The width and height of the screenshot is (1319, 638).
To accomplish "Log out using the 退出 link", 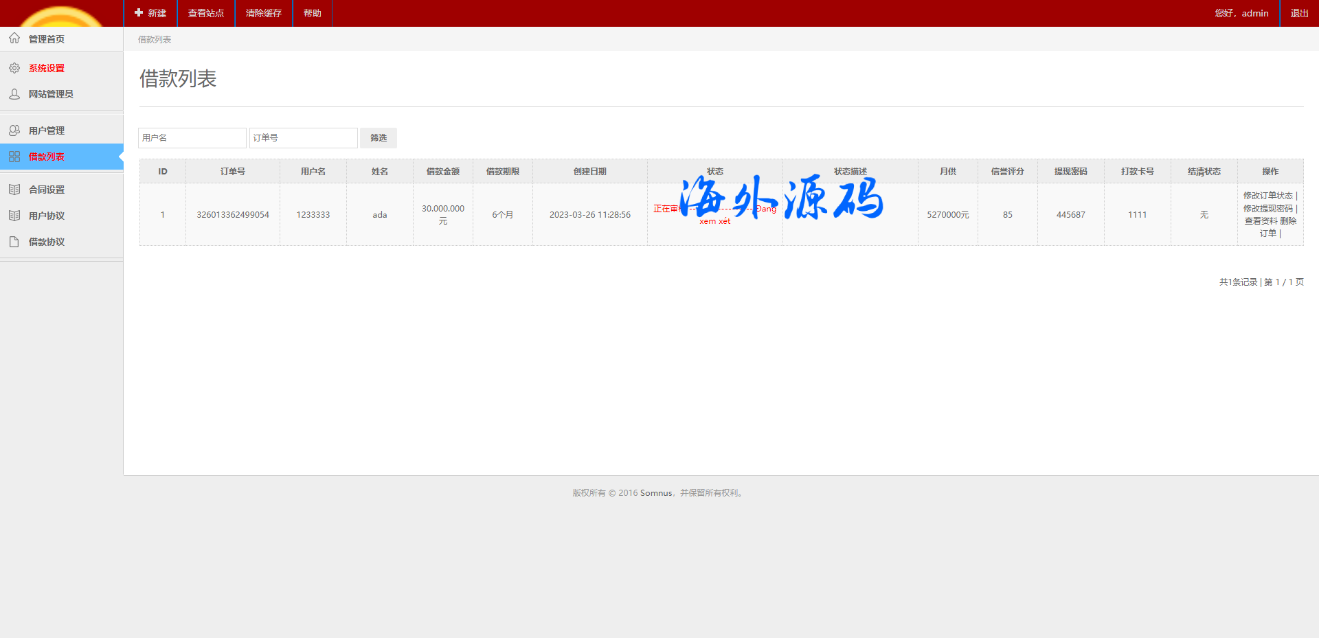I will [1299, 13].
